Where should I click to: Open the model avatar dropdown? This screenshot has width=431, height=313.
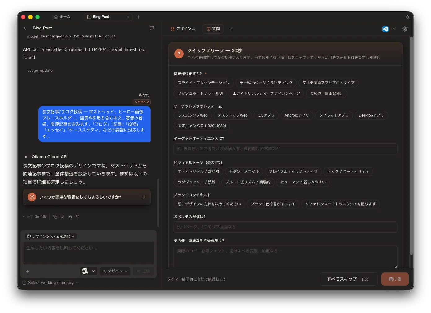89,271
